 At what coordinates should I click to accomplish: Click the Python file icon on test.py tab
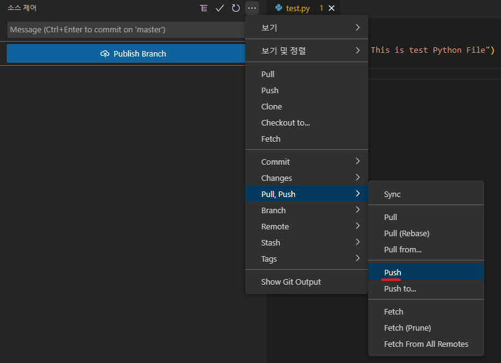point(279,8)
